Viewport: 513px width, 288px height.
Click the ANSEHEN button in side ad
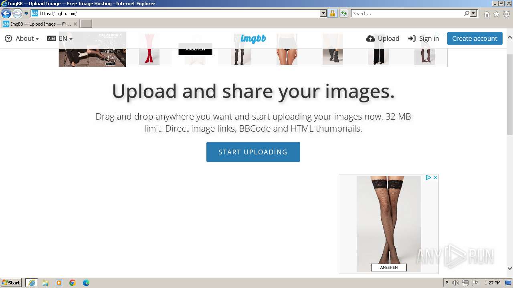(x=389, y=267)
